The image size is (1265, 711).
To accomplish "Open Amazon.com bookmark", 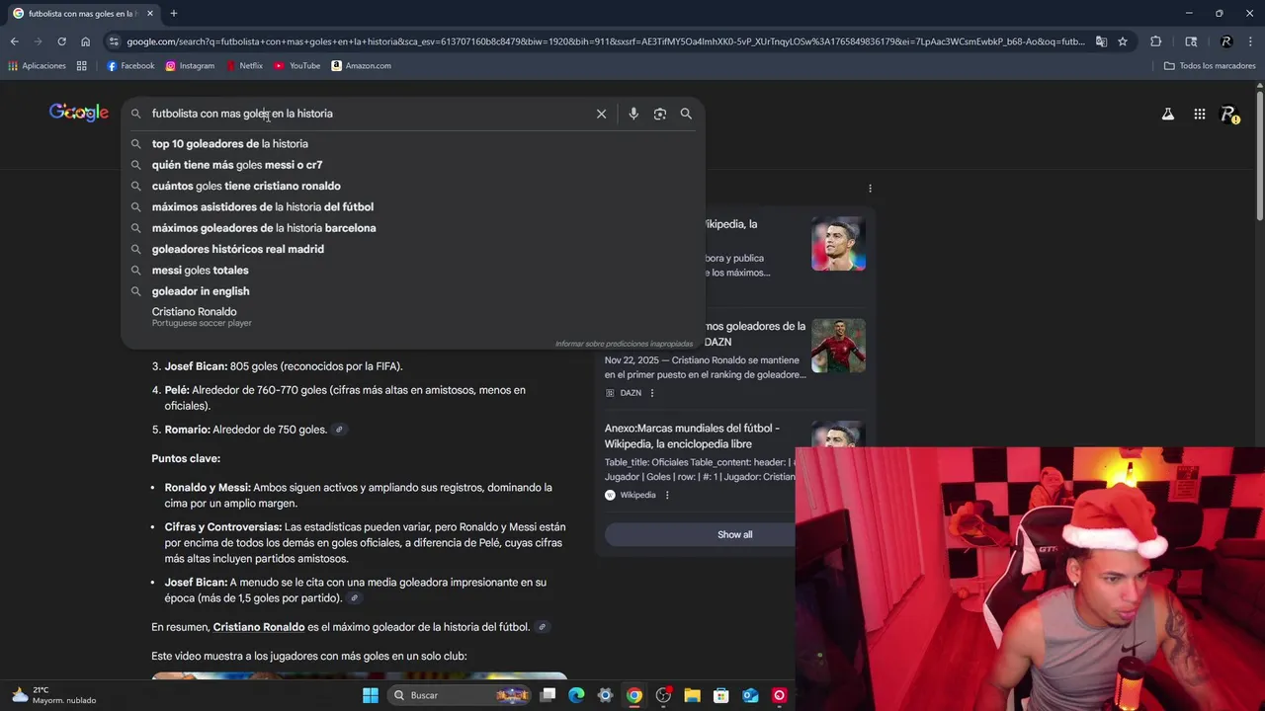I will pyautogui.click(x=362, y=66).
